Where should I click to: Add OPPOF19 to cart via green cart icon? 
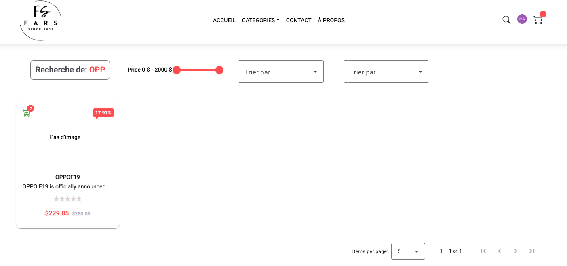26,113
